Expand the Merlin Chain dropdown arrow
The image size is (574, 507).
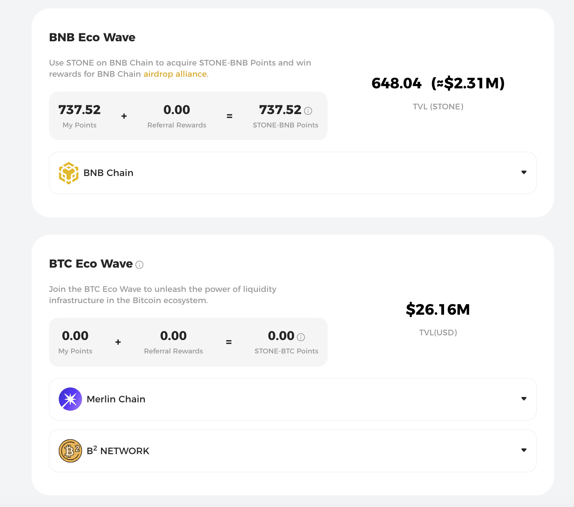pos(524,399)
